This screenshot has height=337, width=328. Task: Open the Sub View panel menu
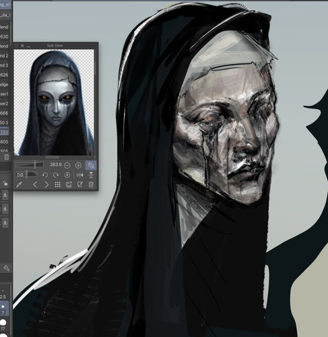tap(16, 46)
